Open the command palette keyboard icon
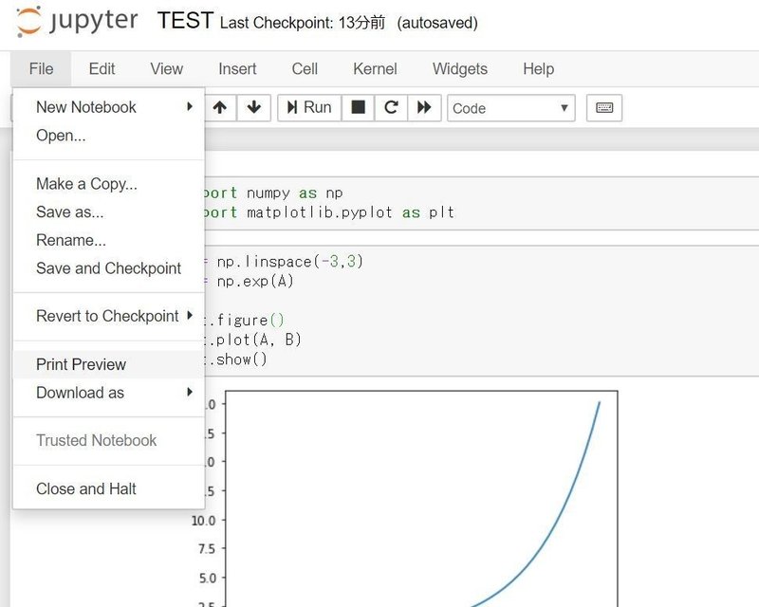The height and width of the screenshot is (607, 759). 604,107
